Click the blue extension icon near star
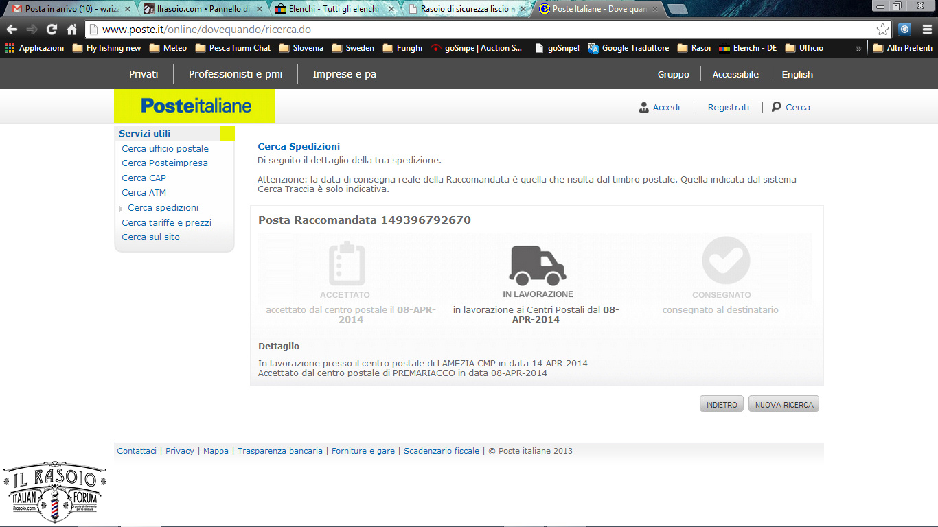This screenshot has width=938, height=527. pyautogui.click(x=905, y=30)
